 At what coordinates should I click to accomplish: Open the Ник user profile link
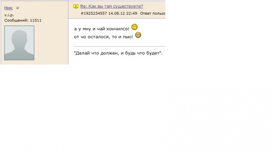8,8
